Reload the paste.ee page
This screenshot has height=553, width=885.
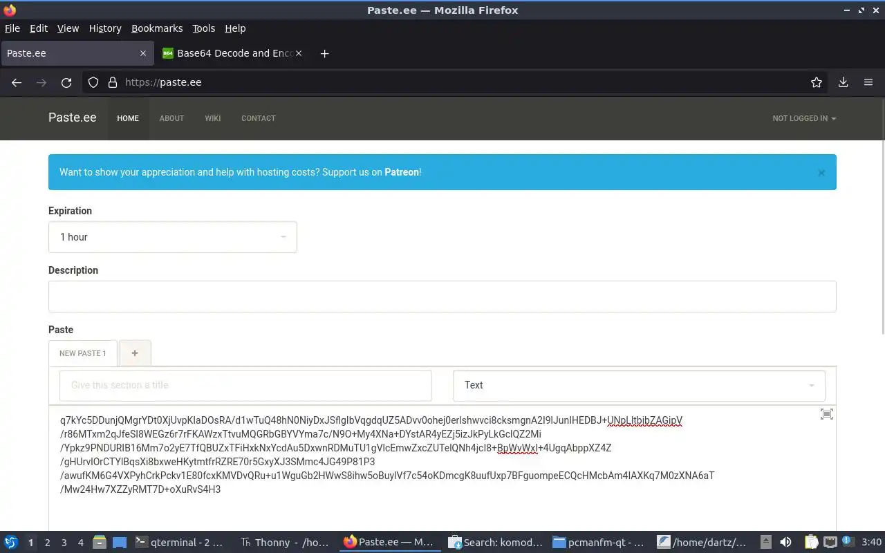point(66,82)
